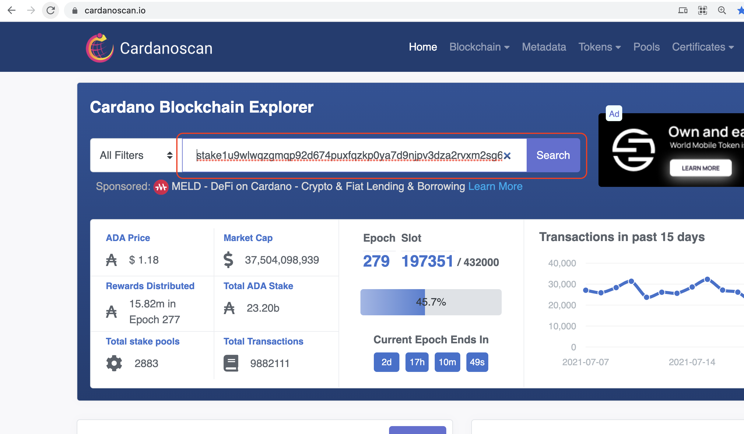Click the Total Transactions book icon
Viewport: 744px width, 434px height.
(x=231, y=363)
